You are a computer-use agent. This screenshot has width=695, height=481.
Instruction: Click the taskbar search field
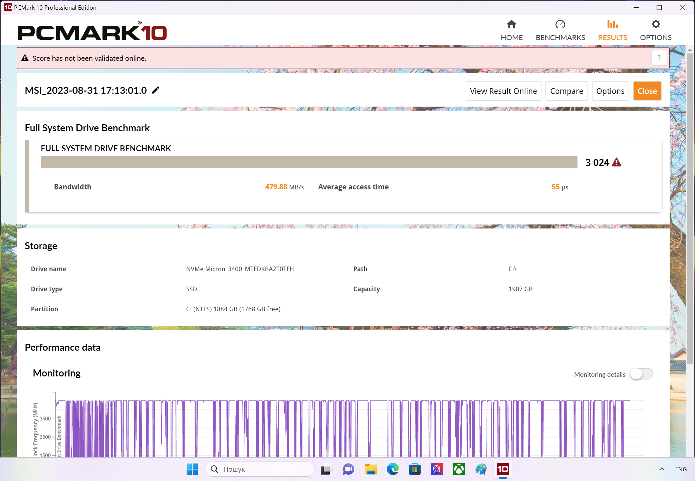260,469
